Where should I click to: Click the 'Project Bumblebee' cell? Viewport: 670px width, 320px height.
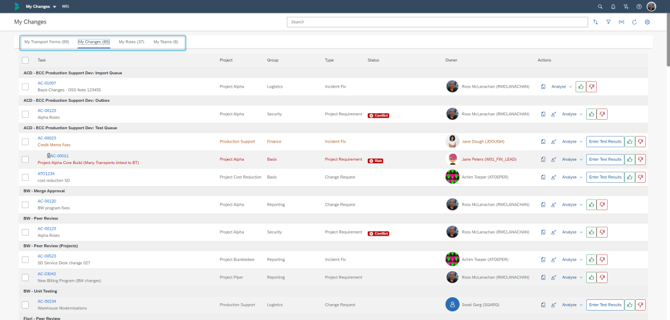[237, 259]
